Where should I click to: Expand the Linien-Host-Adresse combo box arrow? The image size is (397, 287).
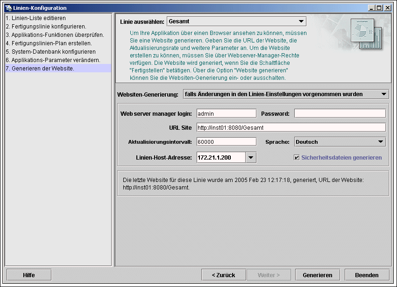pos(251,157)
